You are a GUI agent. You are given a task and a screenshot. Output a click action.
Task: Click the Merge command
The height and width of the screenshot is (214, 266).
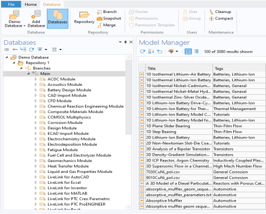(106, 25)
